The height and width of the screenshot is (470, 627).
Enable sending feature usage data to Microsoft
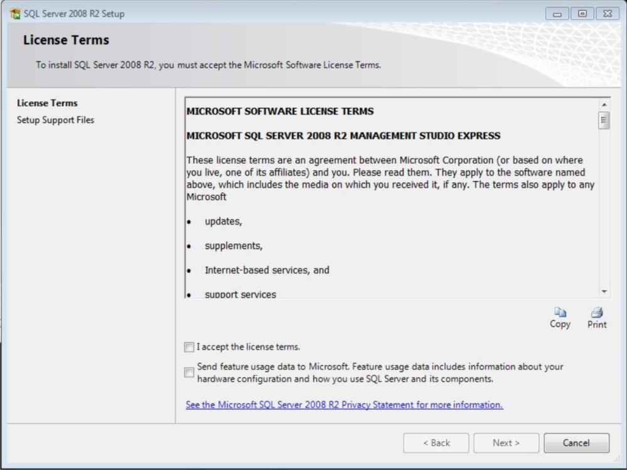point(190,373)
